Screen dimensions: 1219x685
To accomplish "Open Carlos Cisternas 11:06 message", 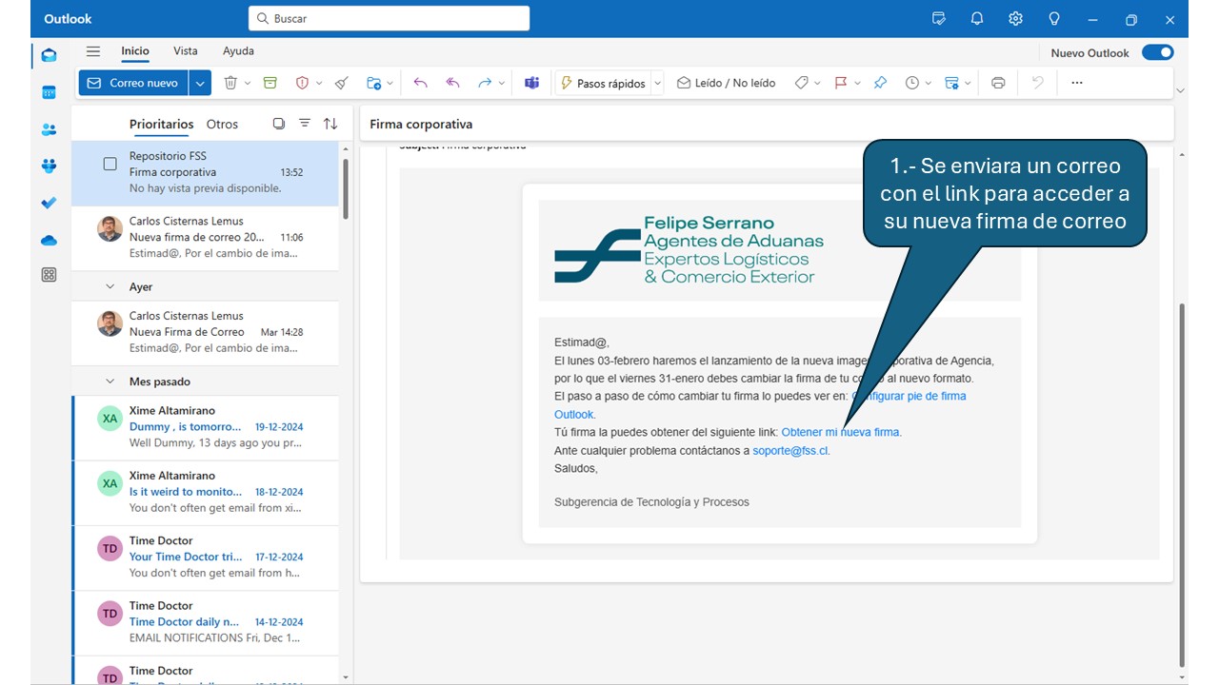I will coord(205,238).
